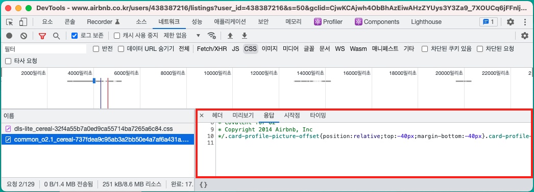Open the Recorder panel
The height and width of the screenshot is (192, 534).
point(104,22)
